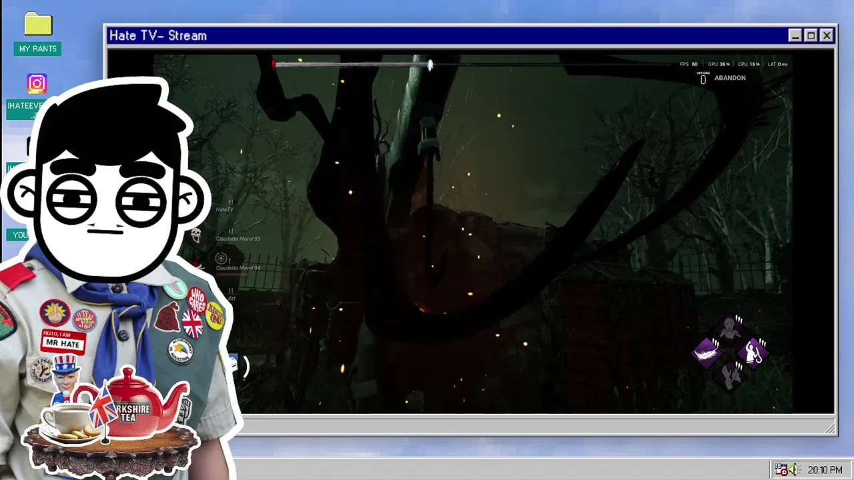Click the skull icon beside Claudette Morel 03
This screenshot has width=854, height=480.
click(195, 235)
